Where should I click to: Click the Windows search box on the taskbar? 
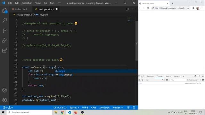[29, 112]
